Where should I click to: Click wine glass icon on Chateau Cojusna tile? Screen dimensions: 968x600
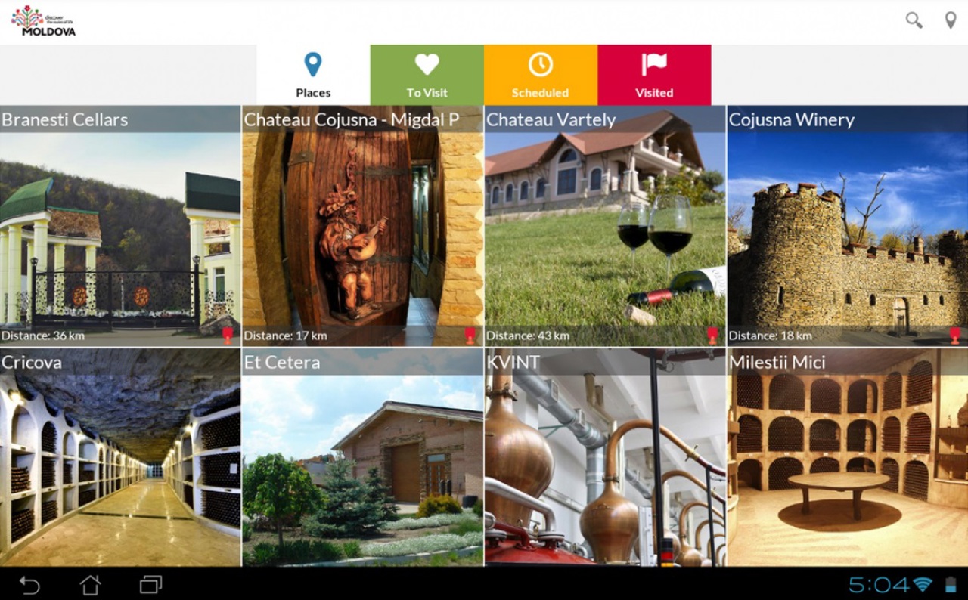pyautogui.click(x=470, y=336)
